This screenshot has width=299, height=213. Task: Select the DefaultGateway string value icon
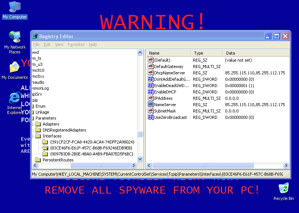point(151,66)
